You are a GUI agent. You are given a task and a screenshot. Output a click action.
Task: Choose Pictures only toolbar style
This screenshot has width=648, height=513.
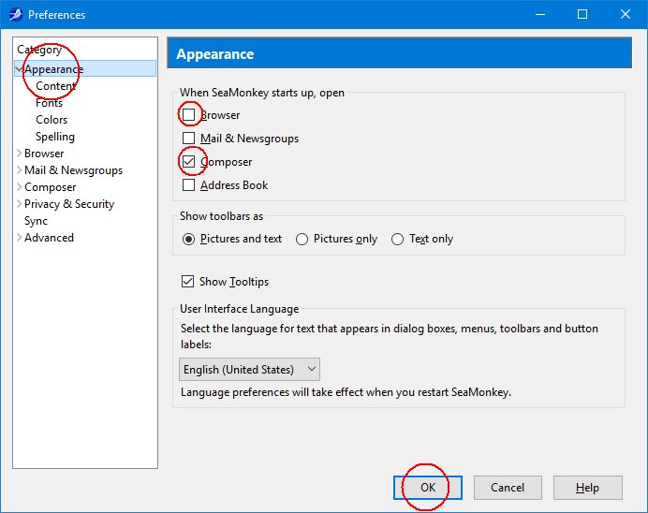click(x=302, y=239)
